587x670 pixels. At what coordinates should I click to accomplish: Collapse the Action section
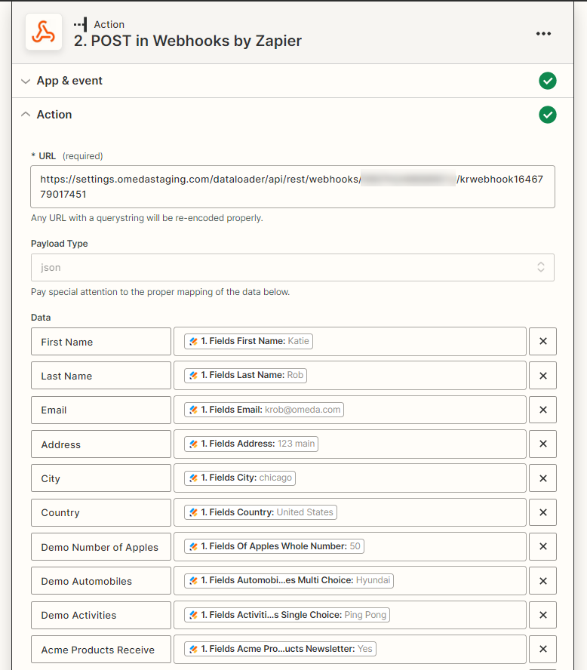[54, 115]
